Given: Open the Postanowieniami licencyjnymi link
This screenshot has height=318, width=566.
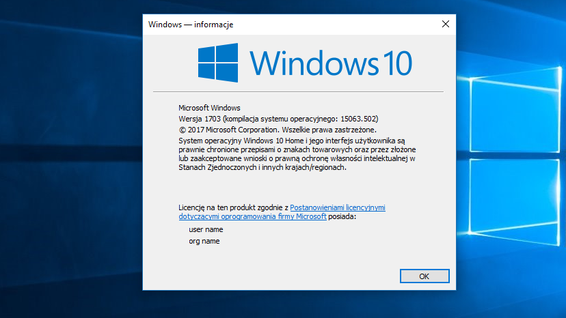Looking at the screenshot, I should pos(338,207).
